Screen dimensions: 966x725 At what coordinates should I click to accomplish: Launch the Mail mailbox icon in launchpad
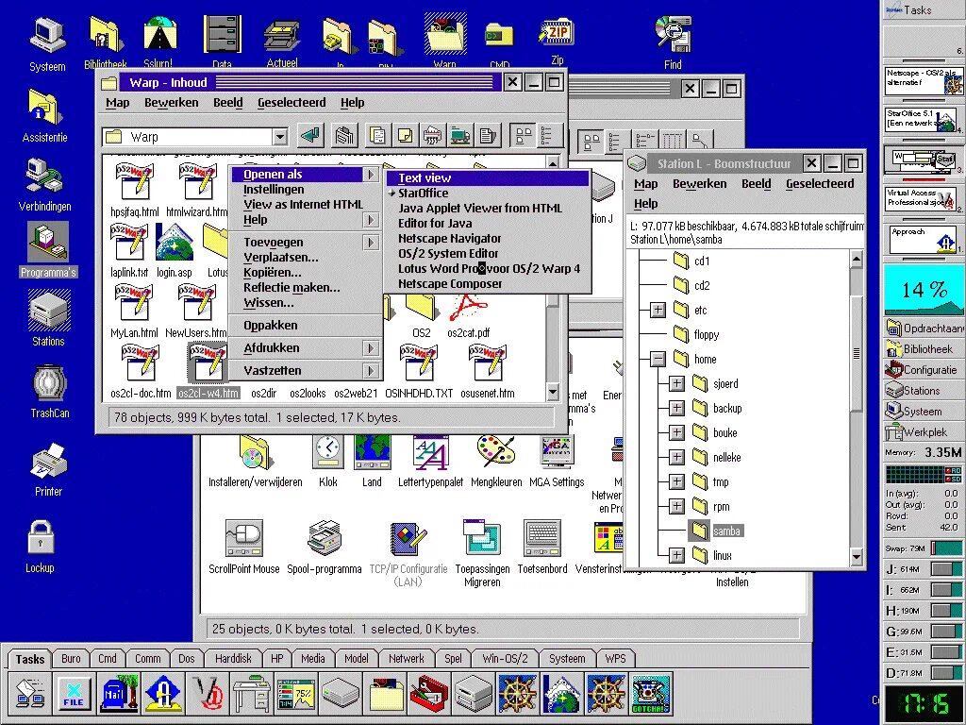[120, 693]
